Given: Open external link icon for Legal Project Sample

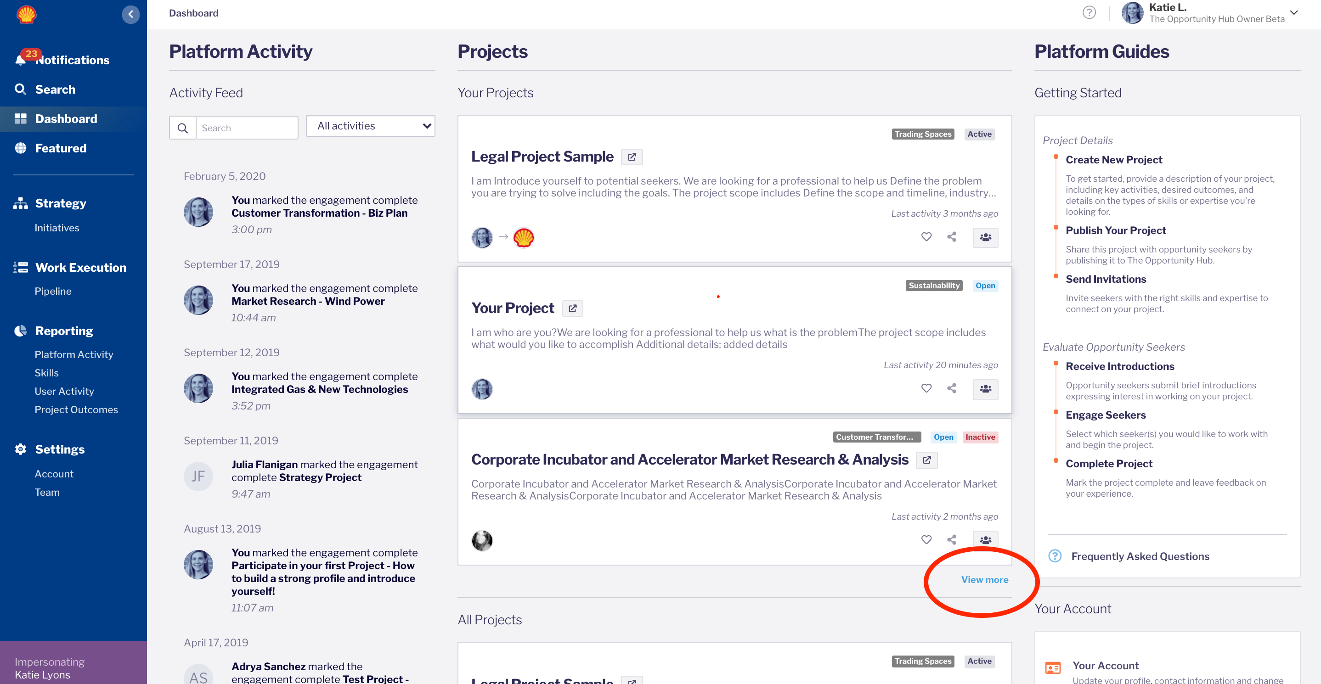Looking at the screenshot, I should 632,157.
